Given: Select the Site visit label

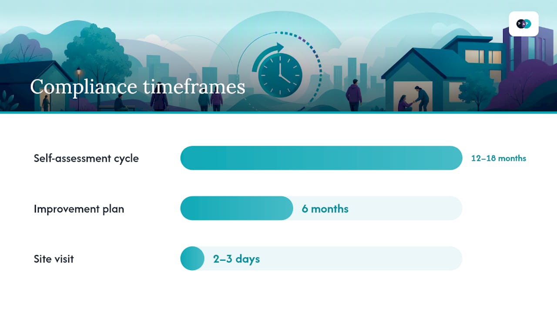Looking at the screenshot, I should pos(54,259).
